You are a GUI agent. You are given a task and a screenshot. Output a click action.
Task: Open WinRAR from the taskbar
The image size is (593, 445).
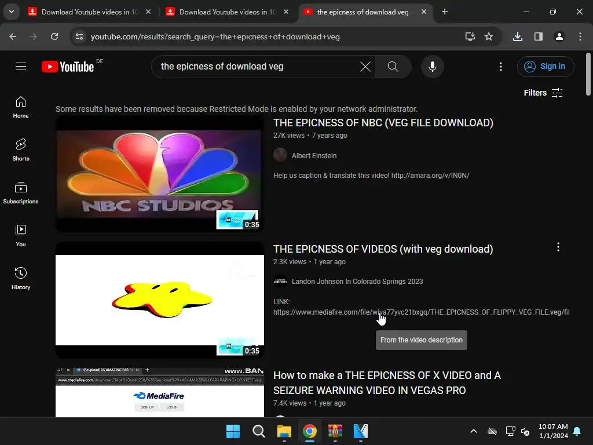[x=335, y=431]
